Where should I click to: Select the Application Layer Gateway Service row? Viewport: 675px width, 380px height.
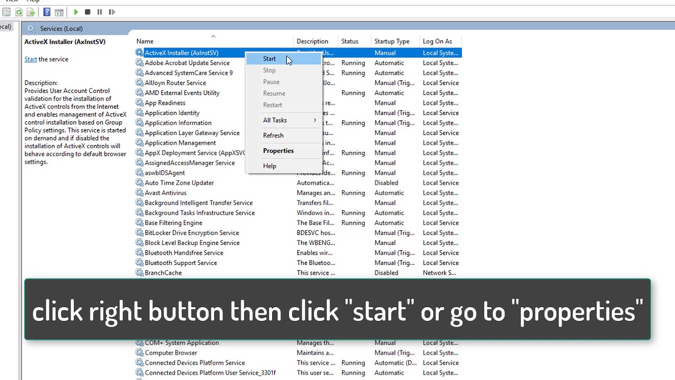pos(298,133)
